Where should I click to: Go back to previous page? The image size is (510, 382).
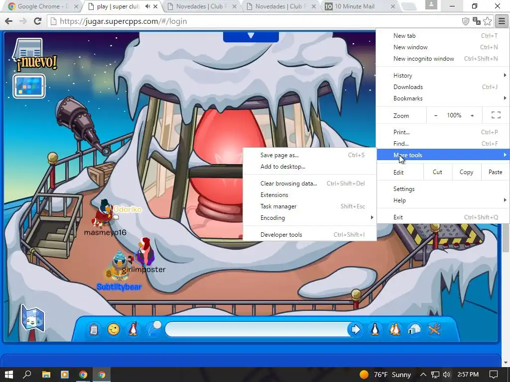9,21
